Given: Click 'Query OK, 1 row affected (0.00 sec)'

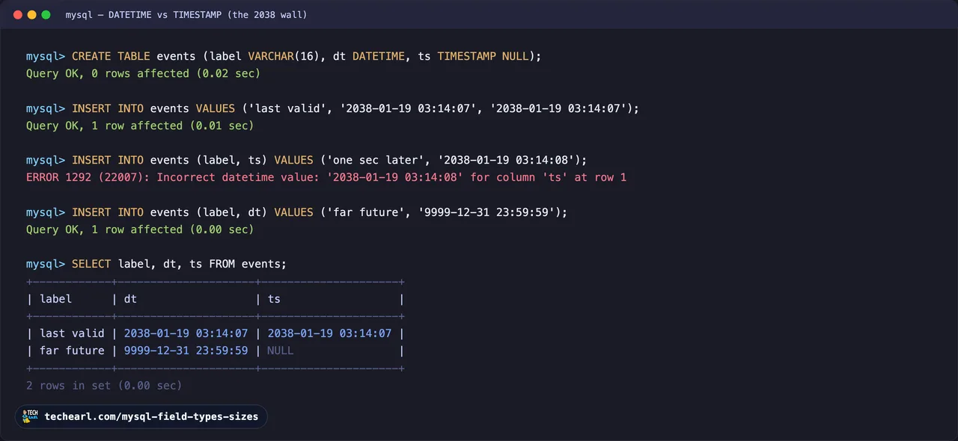Looking at the screenshot, I should pyautogui.click(x=140, y=229).
